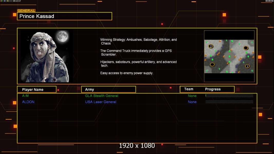
Task: Click the Command Truck GPS Scrambler text
Action: click(136, 53)
